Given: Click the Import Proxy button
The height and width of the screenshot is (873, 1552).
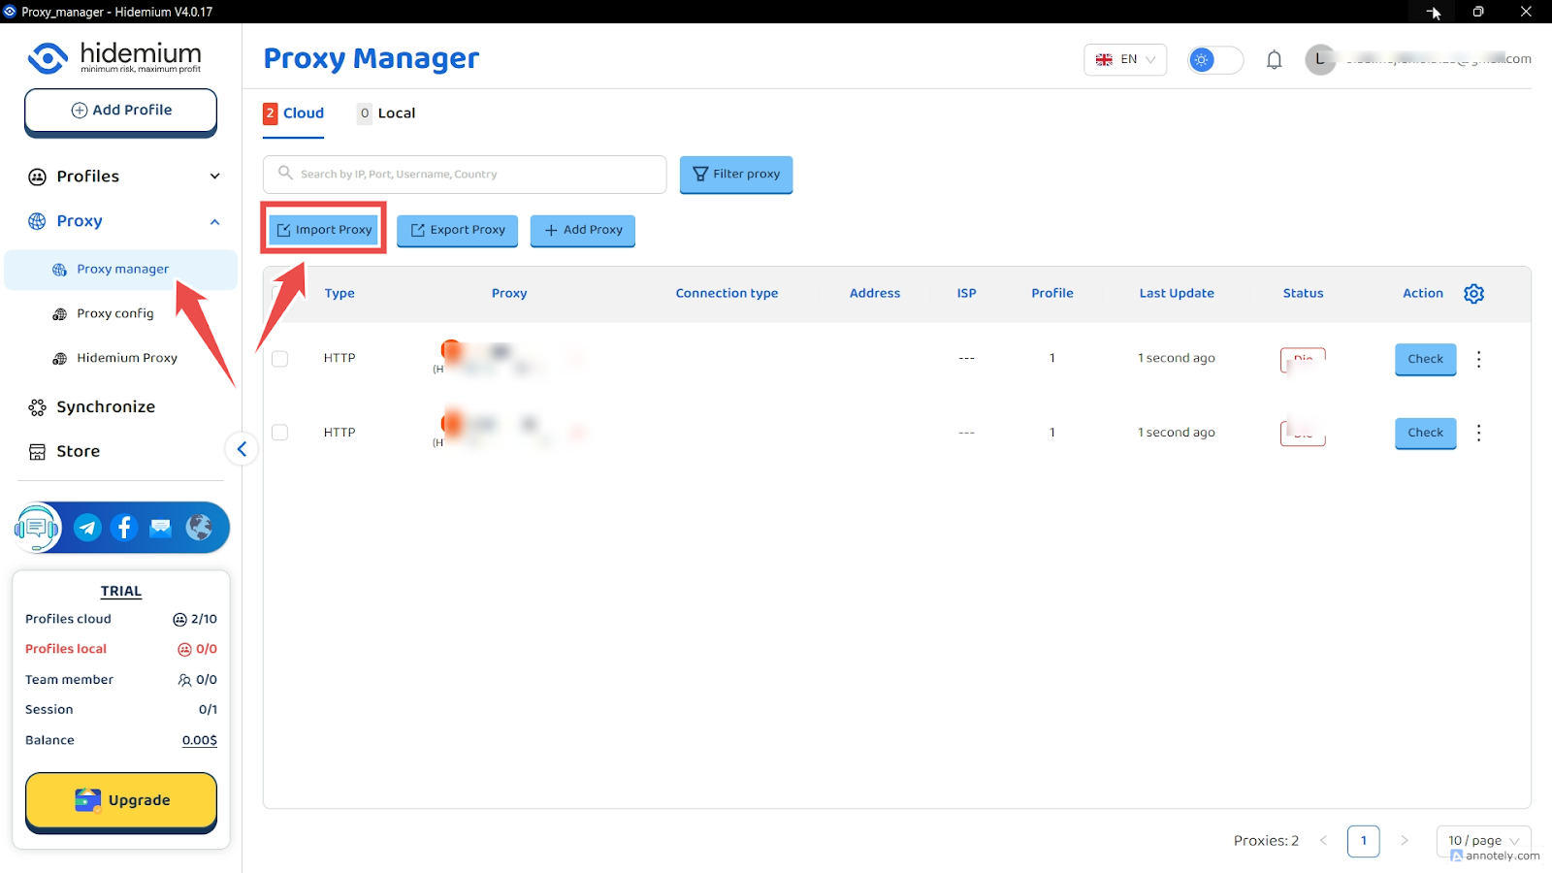Looking at the screenshot, I should pos(324,230).
